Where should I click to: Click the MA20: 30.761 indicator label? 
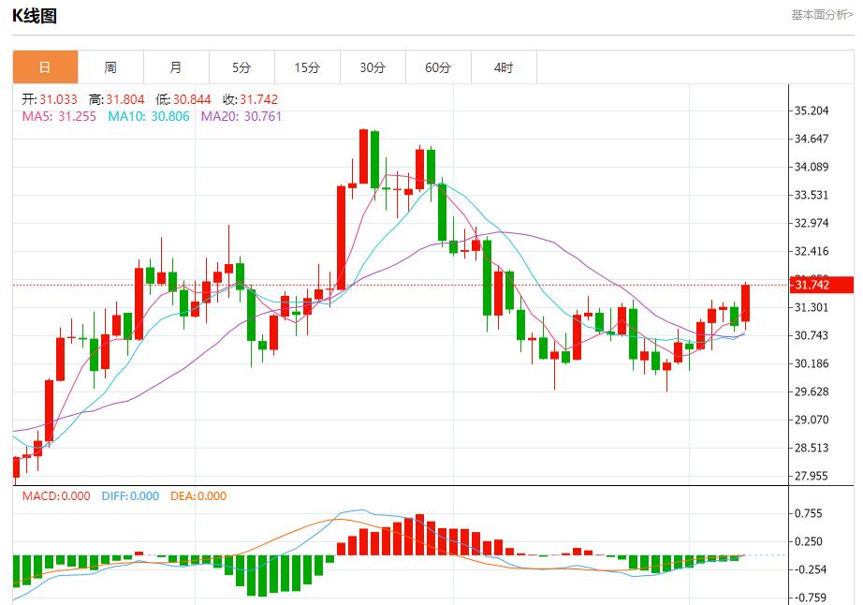pyautogui.click(x=241, y=116)
